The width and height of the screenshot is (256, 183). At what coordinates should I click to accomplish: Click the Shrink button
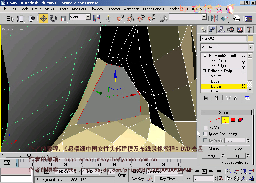coord(214,148)
